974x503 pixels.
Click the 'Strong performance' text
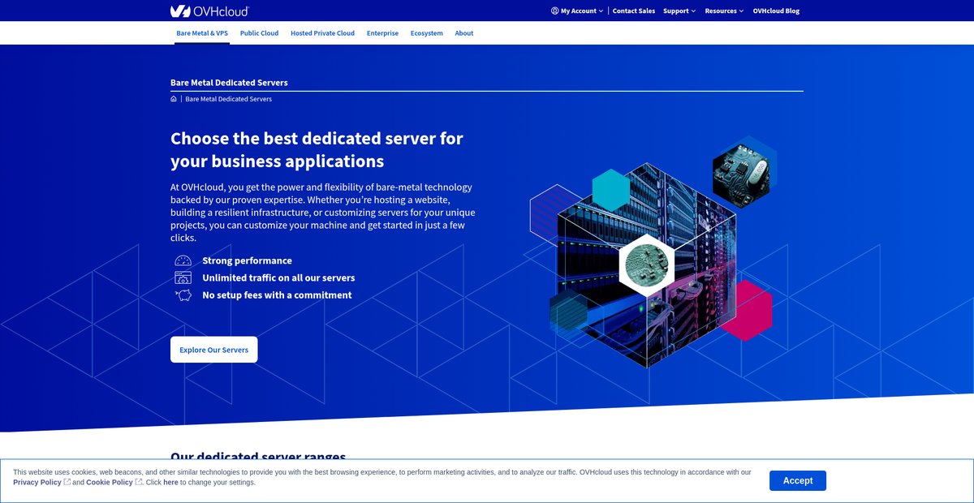pyautogui.click(x=248, y=260)
